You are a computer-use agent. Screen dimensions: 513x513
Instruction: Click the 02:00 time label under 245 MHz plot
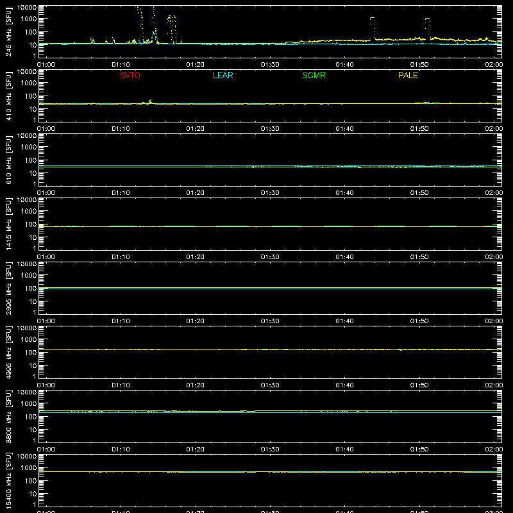click(494, 65)
